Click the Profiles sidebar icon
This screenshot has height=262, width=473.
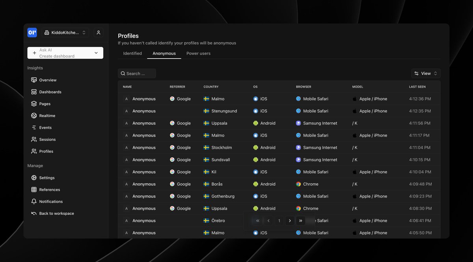[x=34, y=151]
